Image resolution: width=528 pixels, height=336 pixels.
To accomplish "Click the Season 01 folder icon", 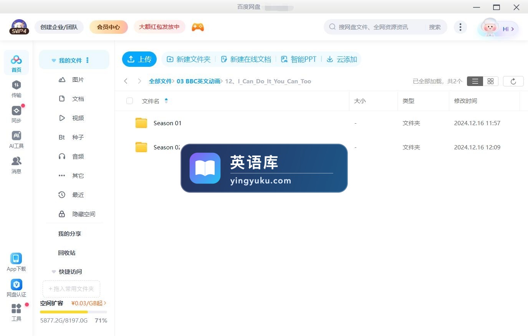I will click(x=141, y=123).
